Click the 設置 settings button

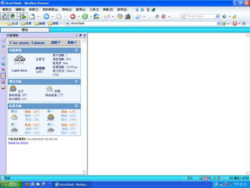click(56, 42)
